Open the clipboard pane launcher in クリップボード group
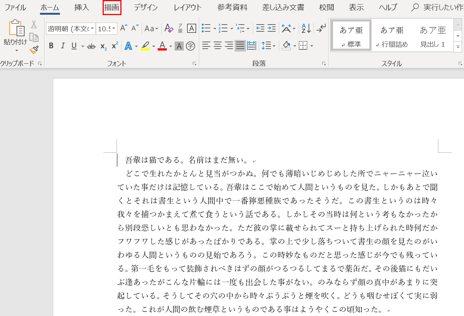This screenshot has height=316, width=464. (40, 64)
